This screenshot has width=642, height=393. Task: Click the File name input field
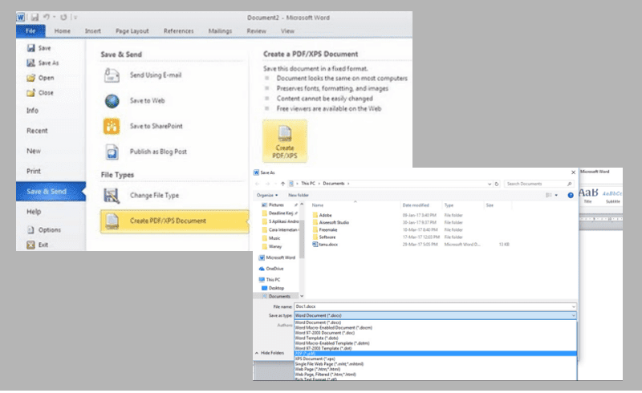(433, 306)
